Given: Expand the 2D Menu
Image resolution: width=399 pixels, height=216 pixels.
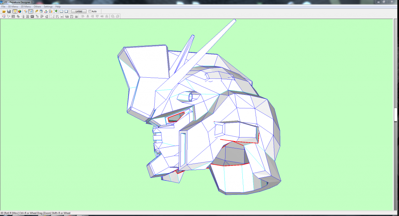Looking at the screenshot, I should (x=26, y=7).
